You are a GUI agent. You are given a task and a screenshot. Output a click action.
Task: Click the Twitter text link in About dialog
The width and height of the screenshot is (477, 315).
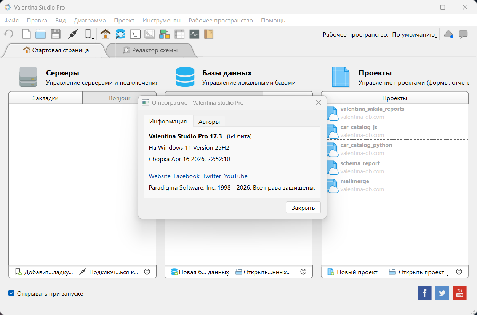(212, 176)
